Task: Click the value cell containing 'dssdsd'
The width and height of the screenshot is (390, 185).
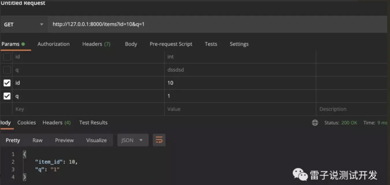Action: click(x=240, y=70)
